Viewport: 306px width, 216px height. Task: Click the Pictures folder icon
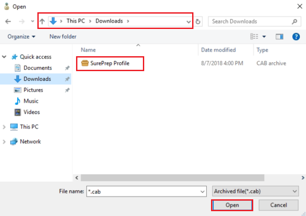[18, 90]
